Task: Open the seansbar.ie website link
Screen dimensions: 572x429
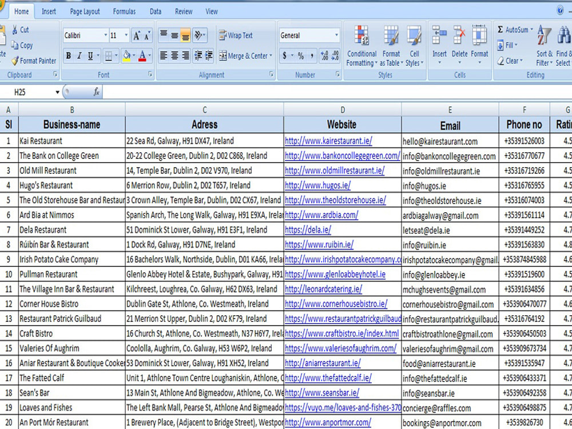Action: coord(321,393)
